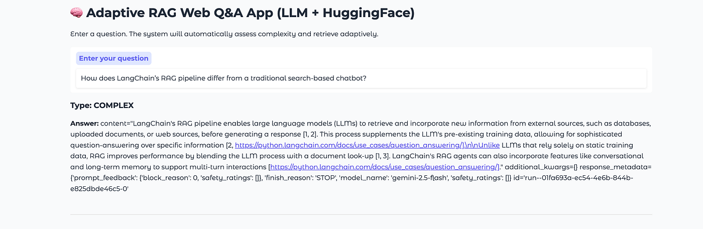The image size is (703, 229).
Task: Open the second langchain question_answering link
Action: click(385, 167)
